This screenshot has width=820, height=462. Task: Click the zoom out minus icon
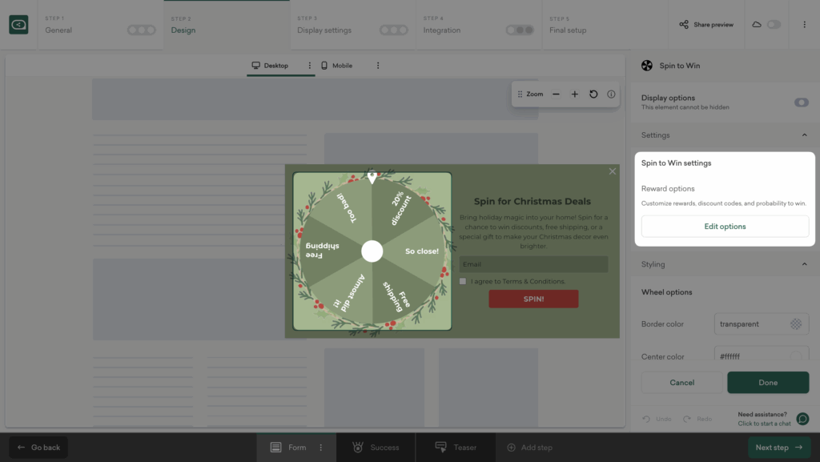click(x=556, y=94)
